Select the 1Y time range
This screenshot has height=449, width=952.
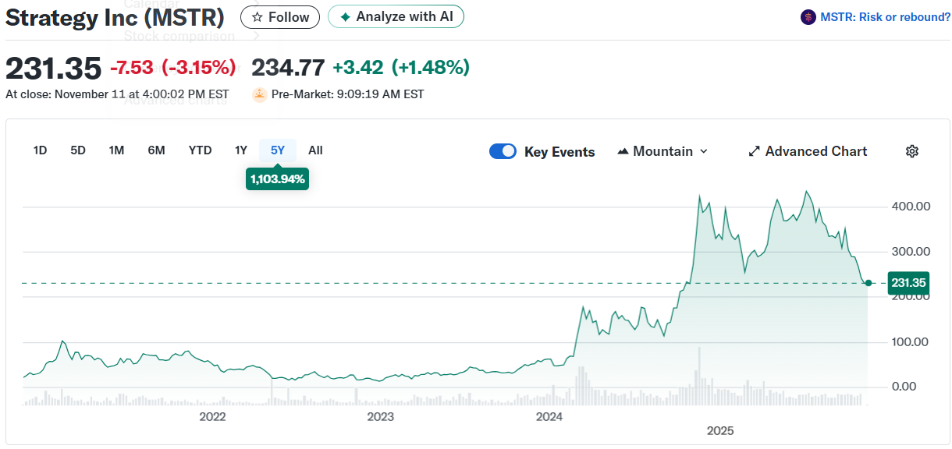pyautogui.click(x=241, y=150)
